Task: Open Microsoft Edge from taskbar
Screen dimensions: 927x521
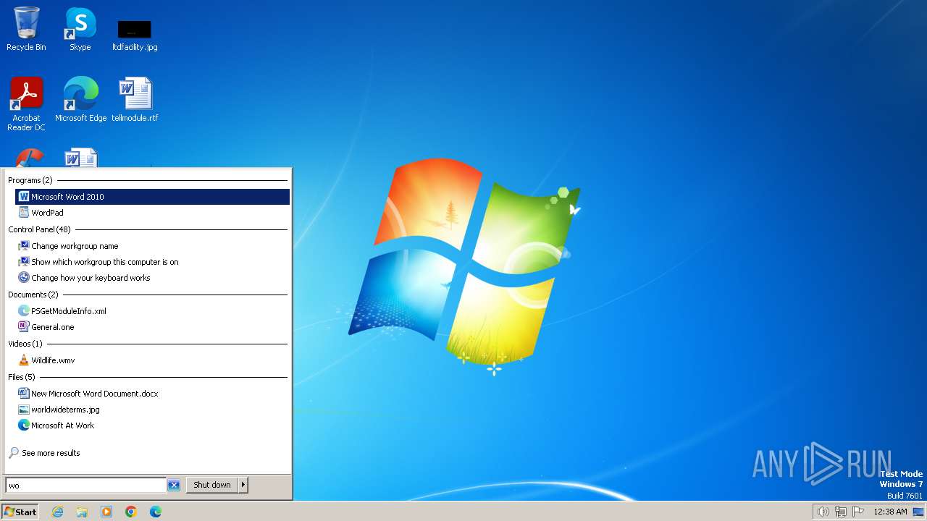Action: tap(156, 512)
